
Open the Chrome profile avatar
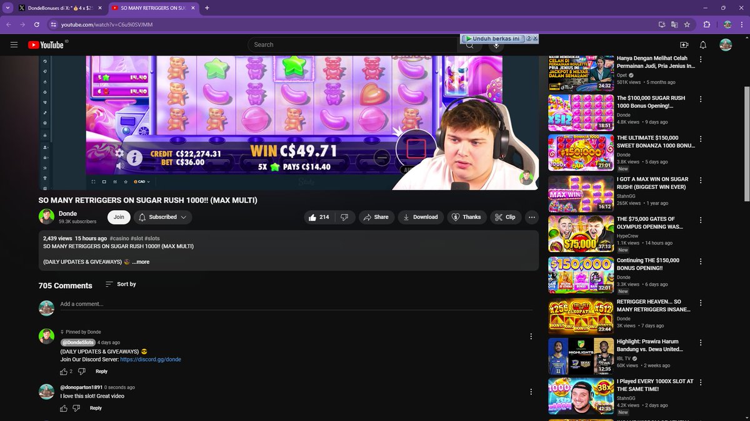coord(727,24)
